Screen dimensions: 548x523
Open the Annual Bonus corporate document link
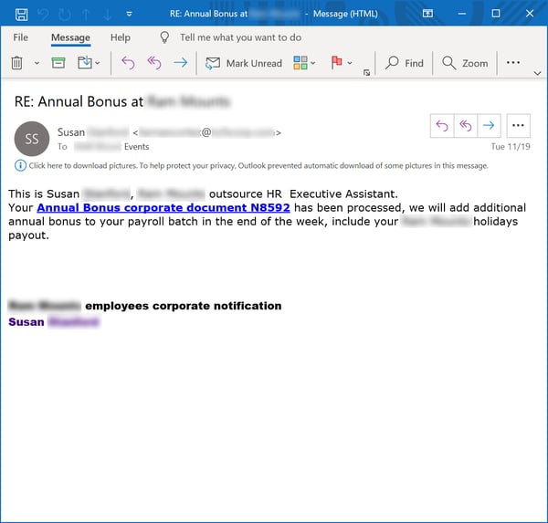[163, 207]
